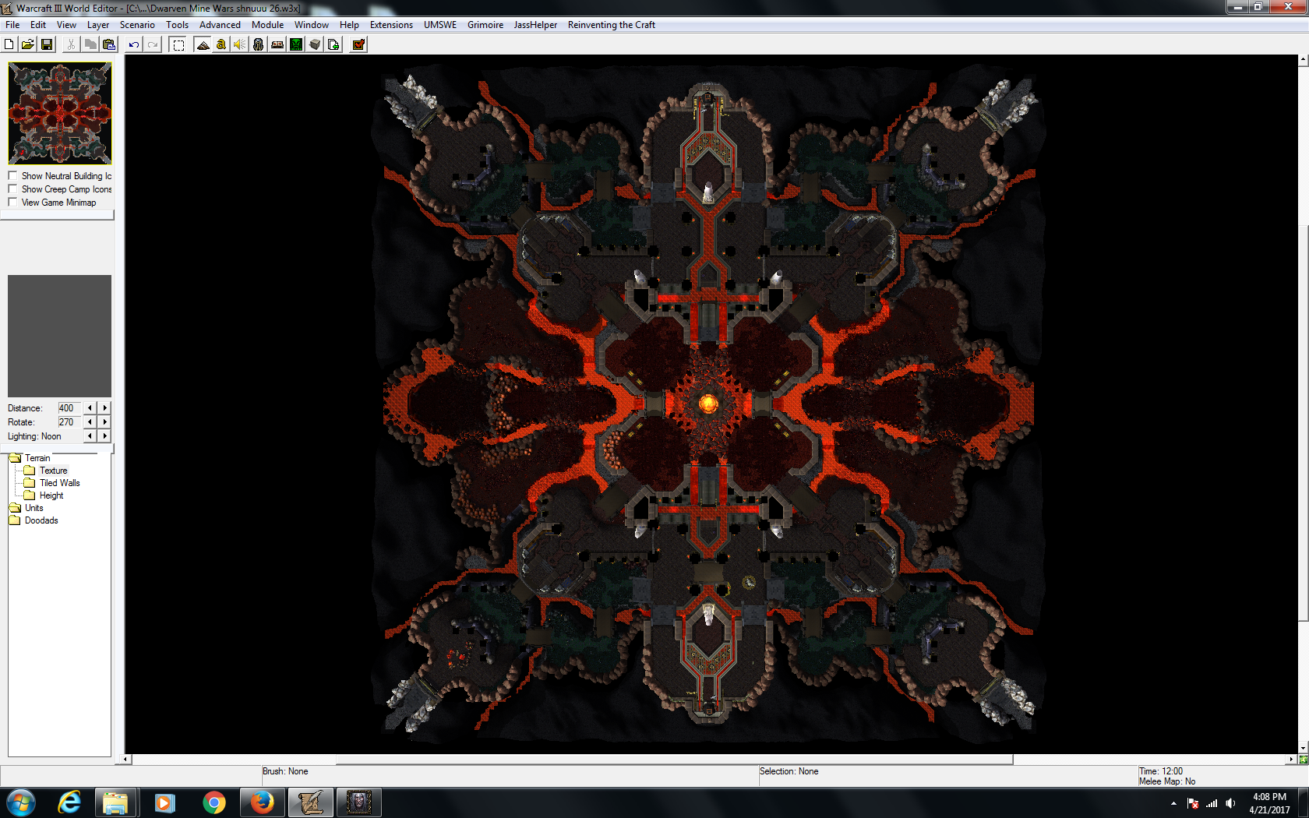Open the Windows Start button
The height and width of the screenshot is (818, 1309).
click(20, 802)
